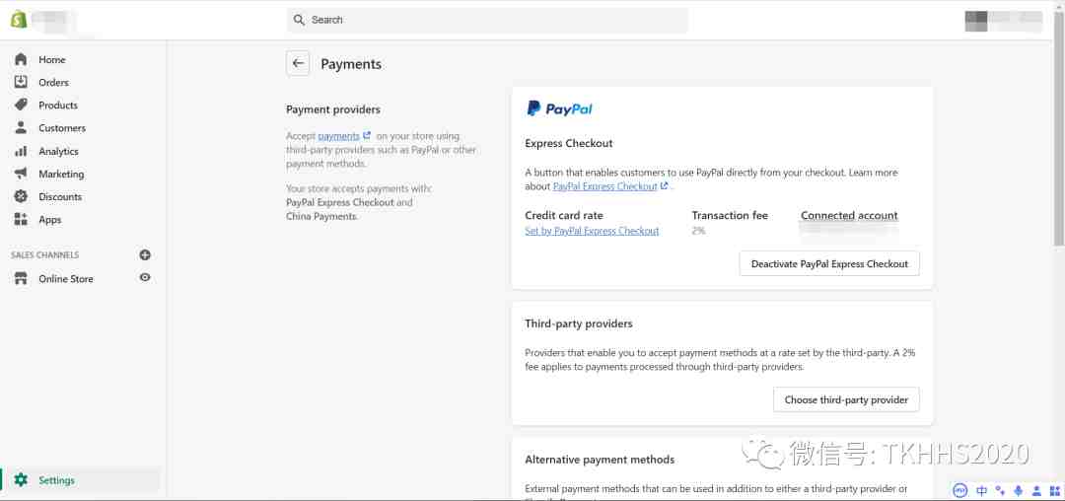
Task: View Online Store using the eye icon
Action: pyautogui.click(x=145, y=278)
